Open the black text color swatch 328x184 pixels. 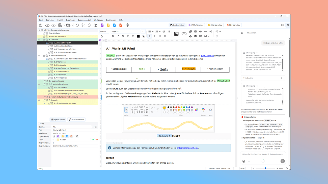138,36
